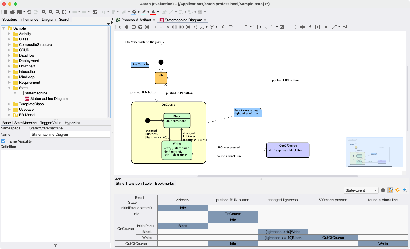Collapse the State folder in tree
This screenshot has width=410, height=249.
pyautogui.click(x=9, y=88)
